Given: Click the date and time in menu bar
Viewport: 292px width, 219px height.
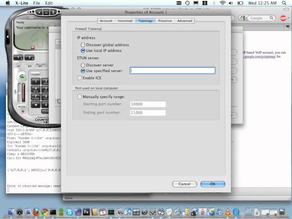Looking at the screenshot, I should tap(262, 3).
